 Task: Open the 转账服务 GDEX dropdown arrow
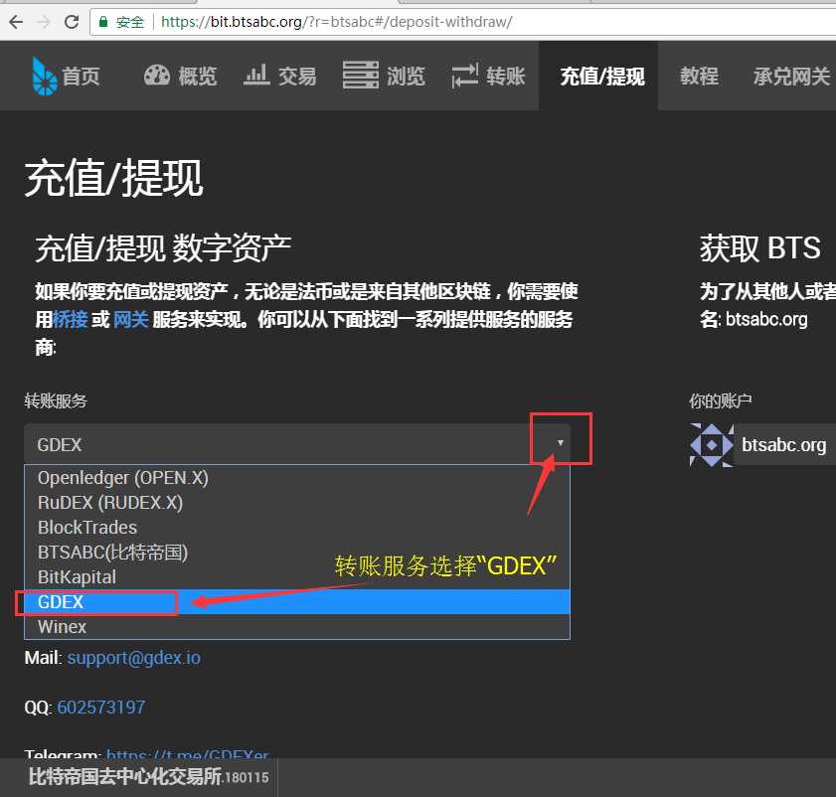click(561, 443)
